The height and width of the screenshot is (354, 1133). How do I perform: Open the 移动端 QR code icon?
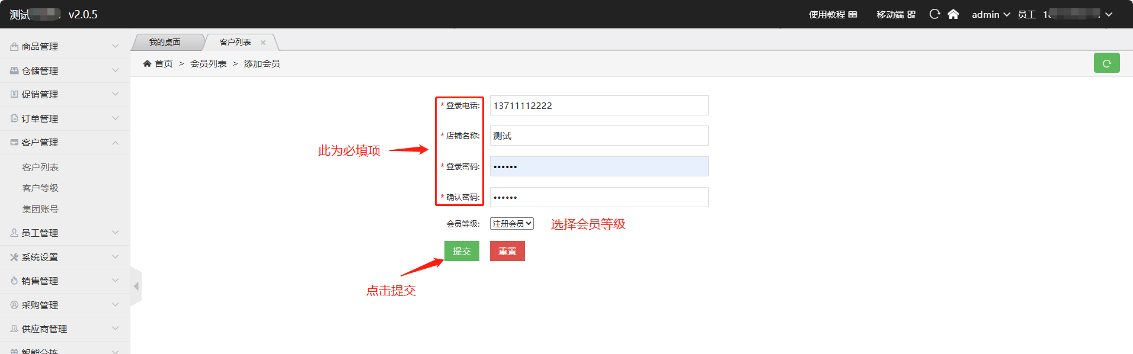click(x=911, y=14)
